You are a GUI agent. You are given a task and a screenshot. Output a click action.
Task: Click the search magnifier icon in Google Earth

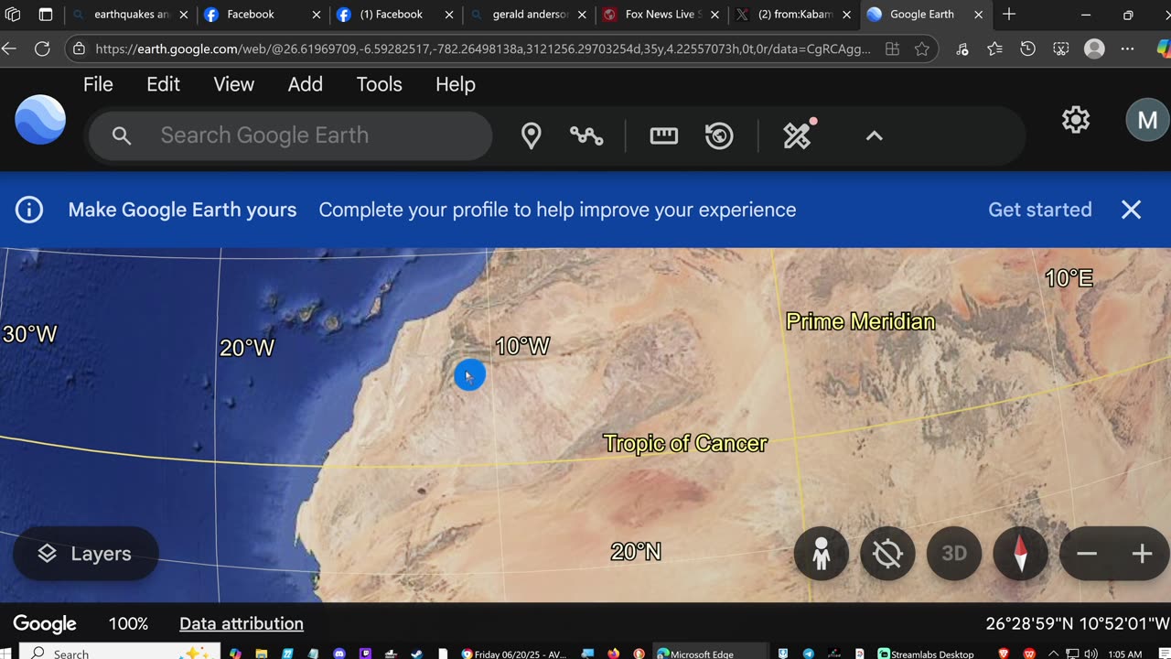pyautogui.click(x=122, y=135)
